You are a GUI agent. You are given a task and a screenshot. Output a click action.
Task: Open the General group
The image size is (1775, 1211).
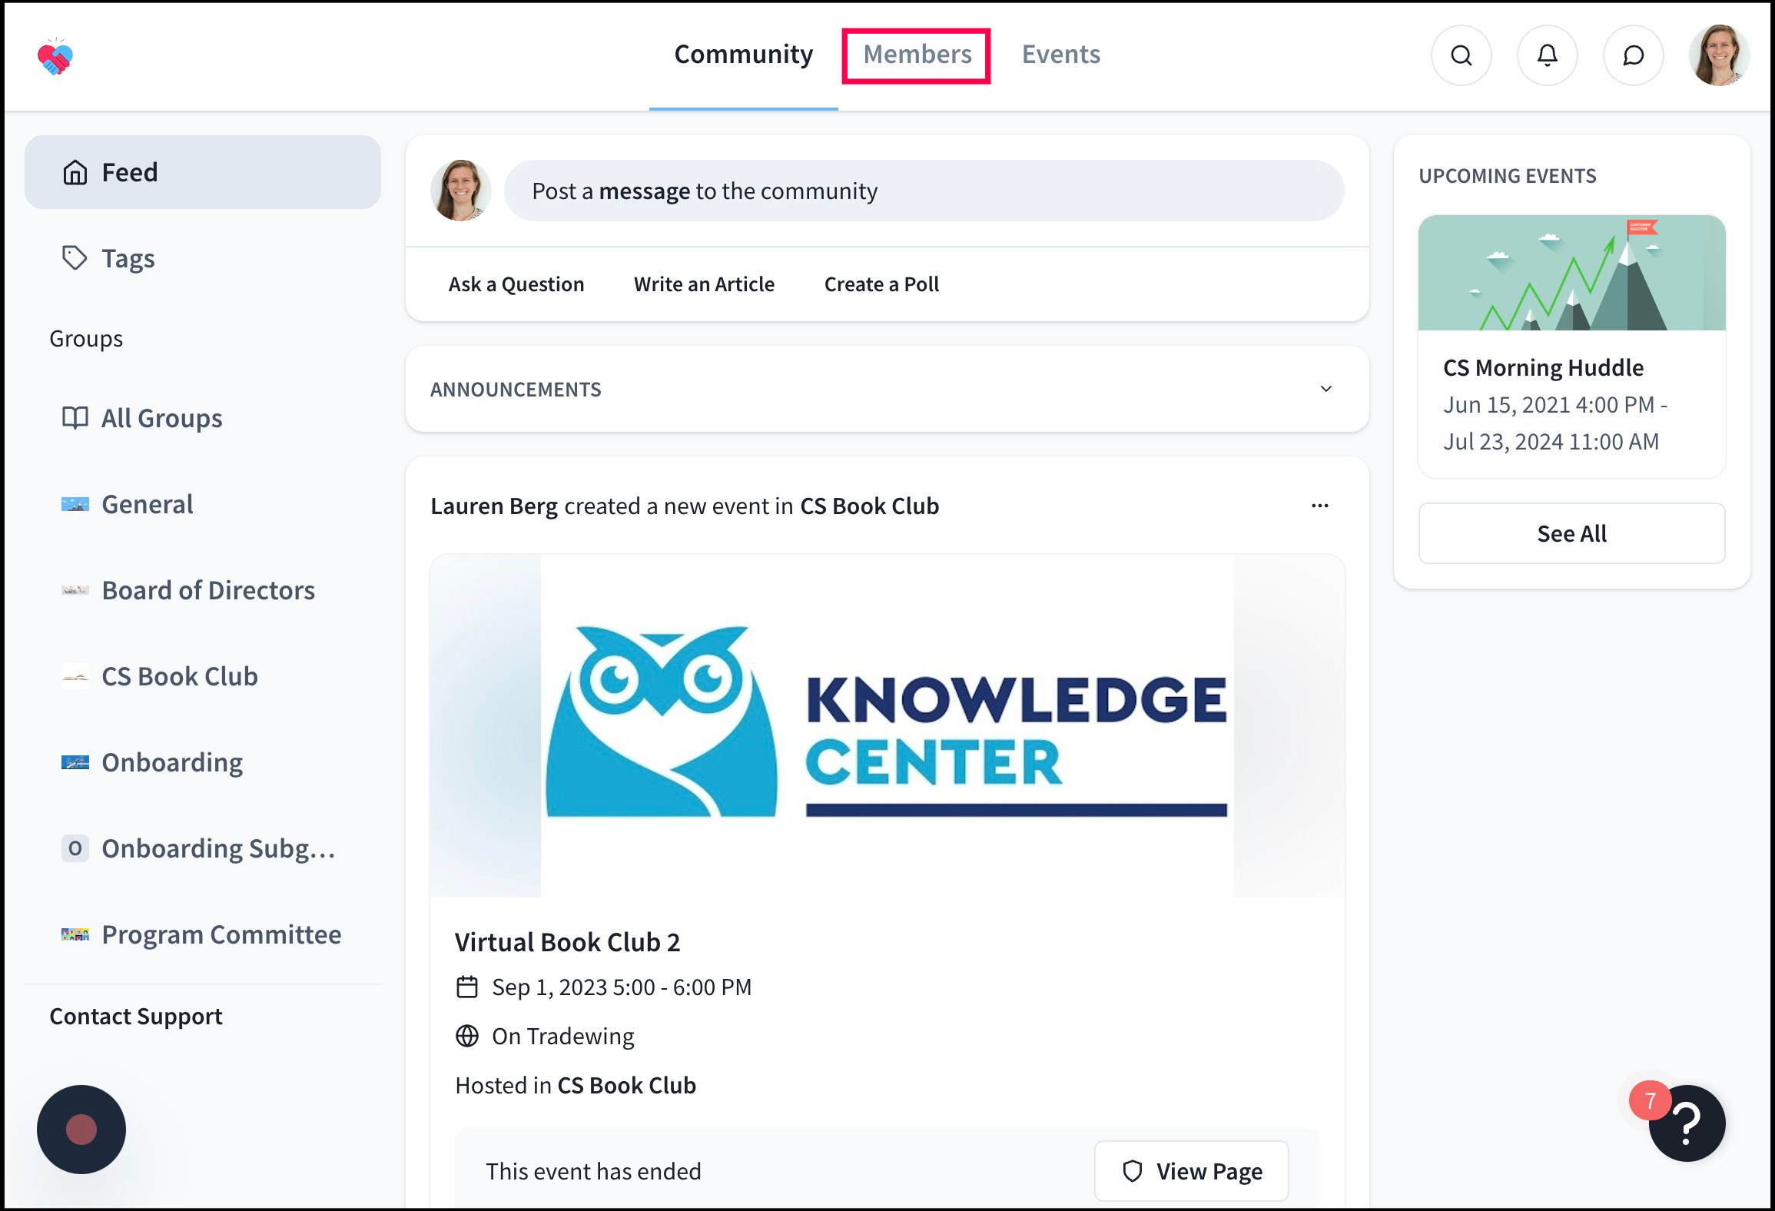click(x=203, y=504)
